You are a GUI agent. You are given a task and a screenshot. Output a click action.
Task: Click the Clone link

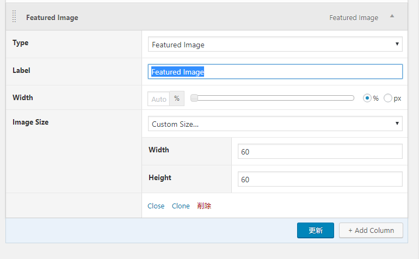pyautogui.click(x=181, y=206)
